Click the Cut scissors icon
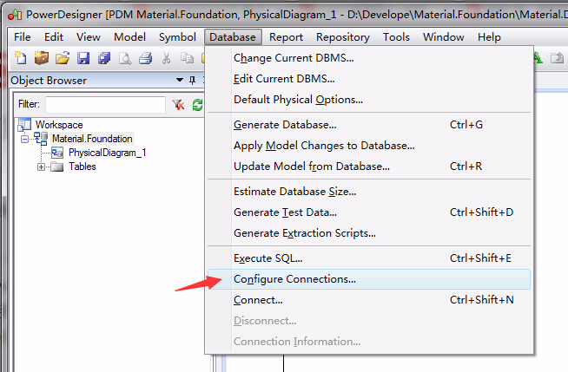 pyautogui.click(x=166, y=58)
